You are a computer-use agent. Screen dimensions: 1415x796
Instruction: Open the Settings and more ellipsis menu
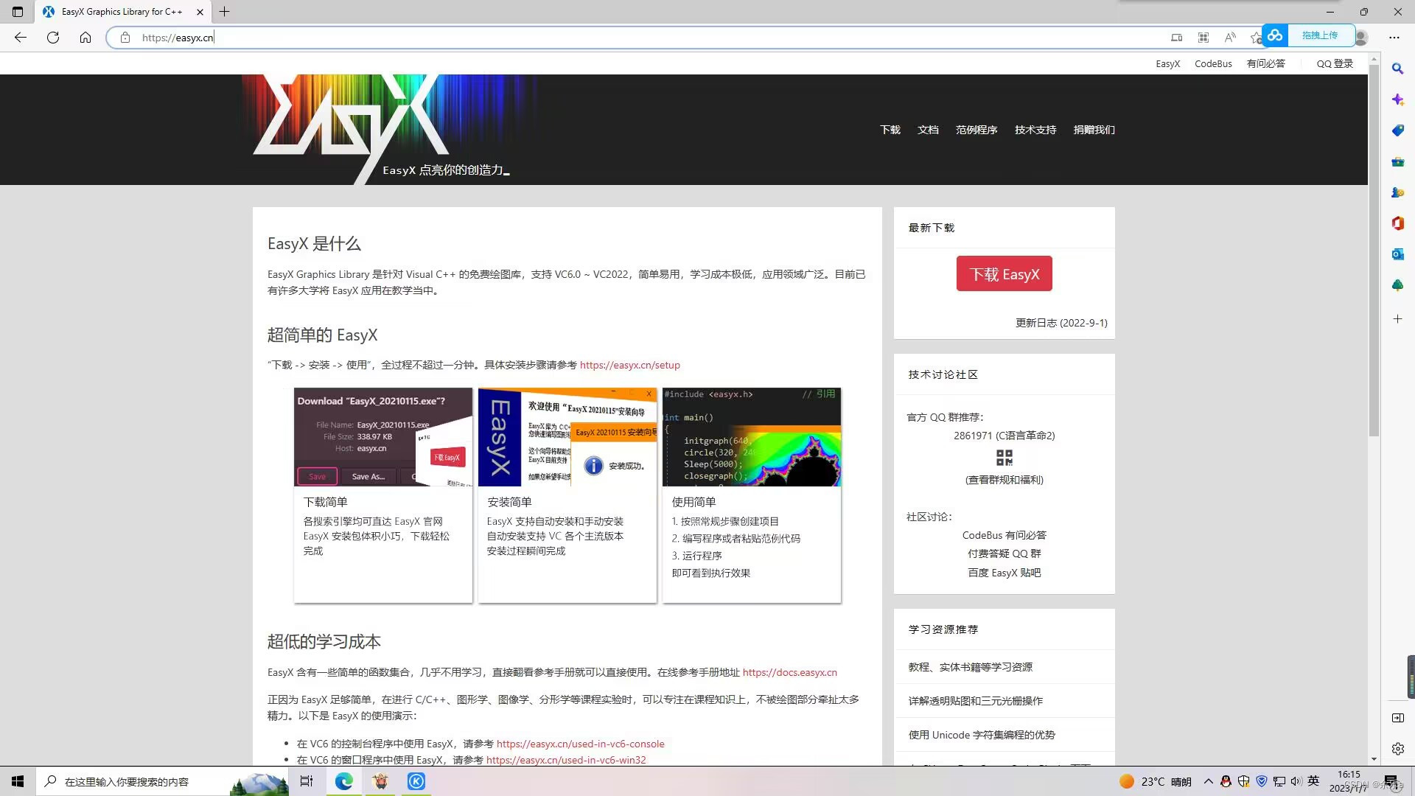pos(1394,38)
